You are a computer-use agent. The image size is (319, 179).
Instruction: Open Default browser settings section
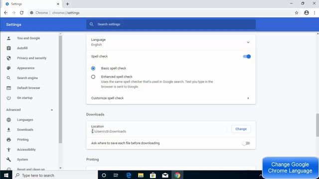click(28, 88)
